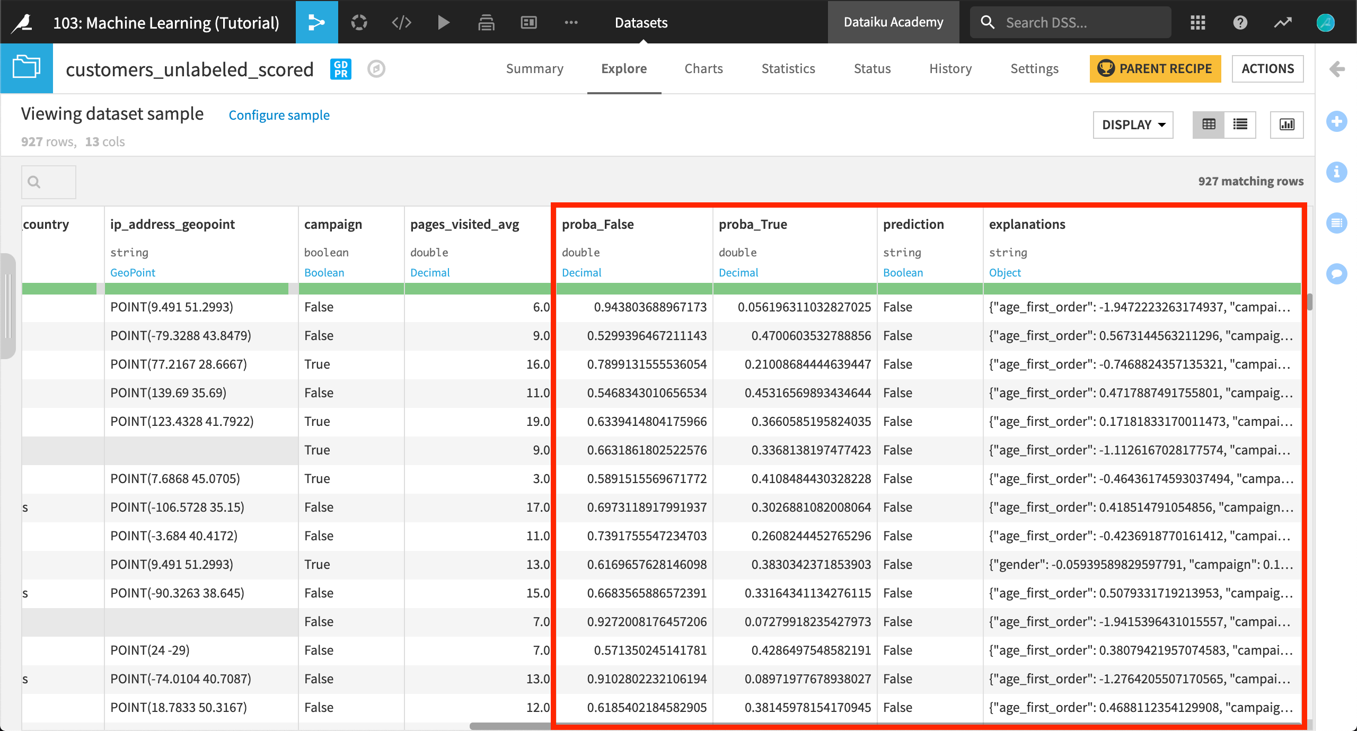
Task: Click the Dataiku Academy button
Action: point(893,22)
